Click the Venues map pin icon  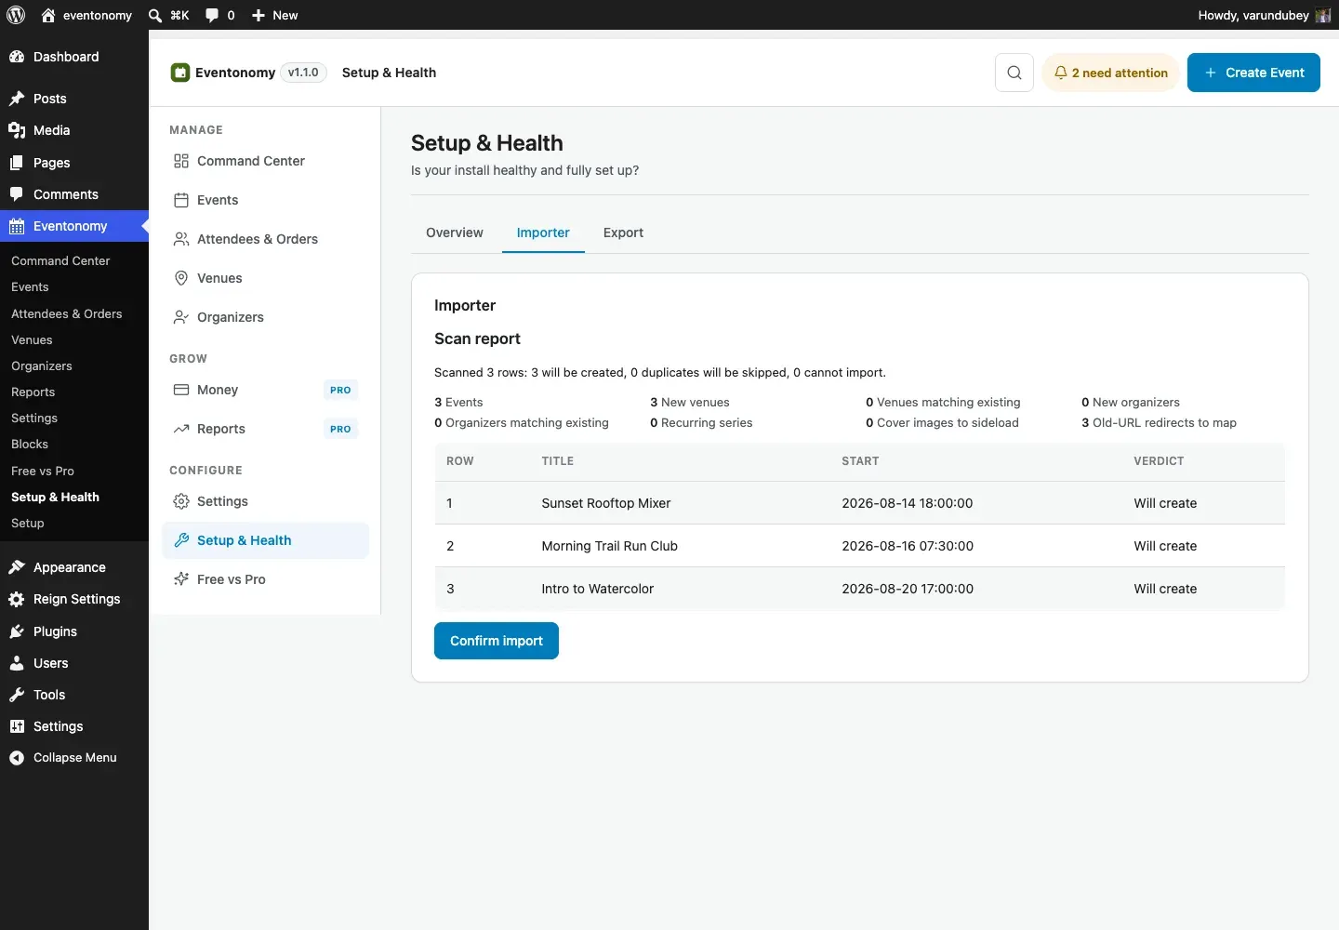click(181, 278)
